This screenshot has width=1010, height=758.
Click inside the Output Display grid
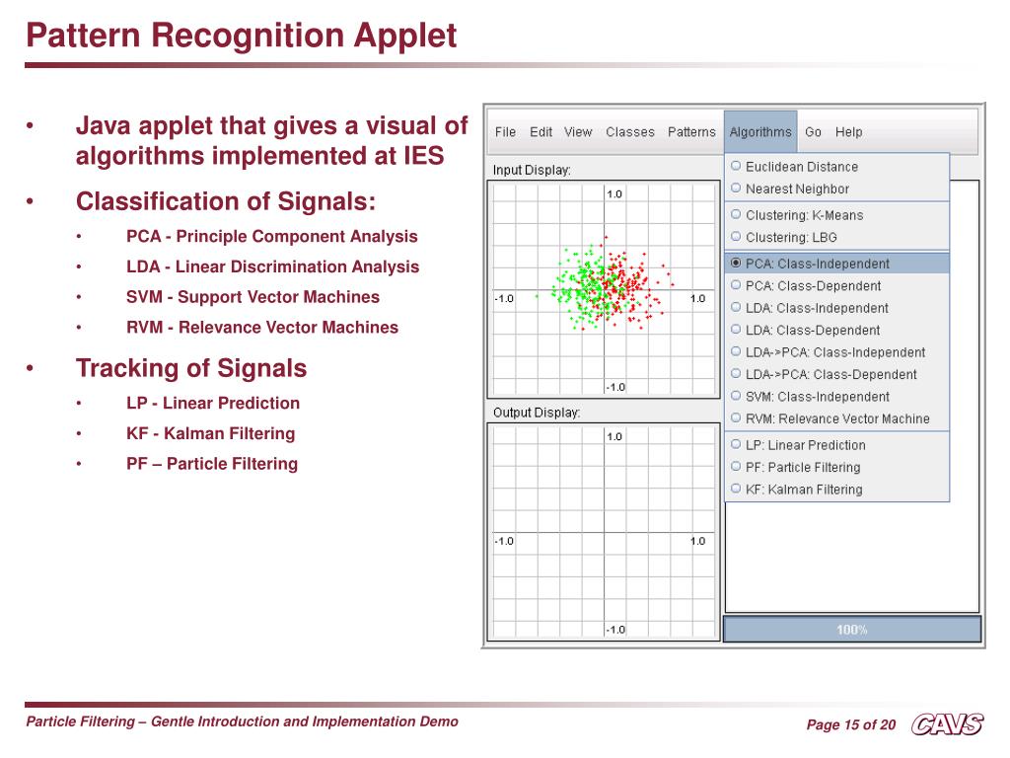[x=604, y=532]
